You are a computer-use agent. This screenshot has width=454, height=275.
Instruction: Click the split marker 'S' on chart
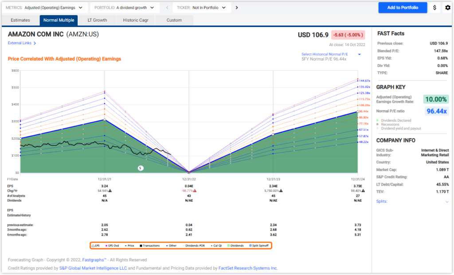pos(141,168)
